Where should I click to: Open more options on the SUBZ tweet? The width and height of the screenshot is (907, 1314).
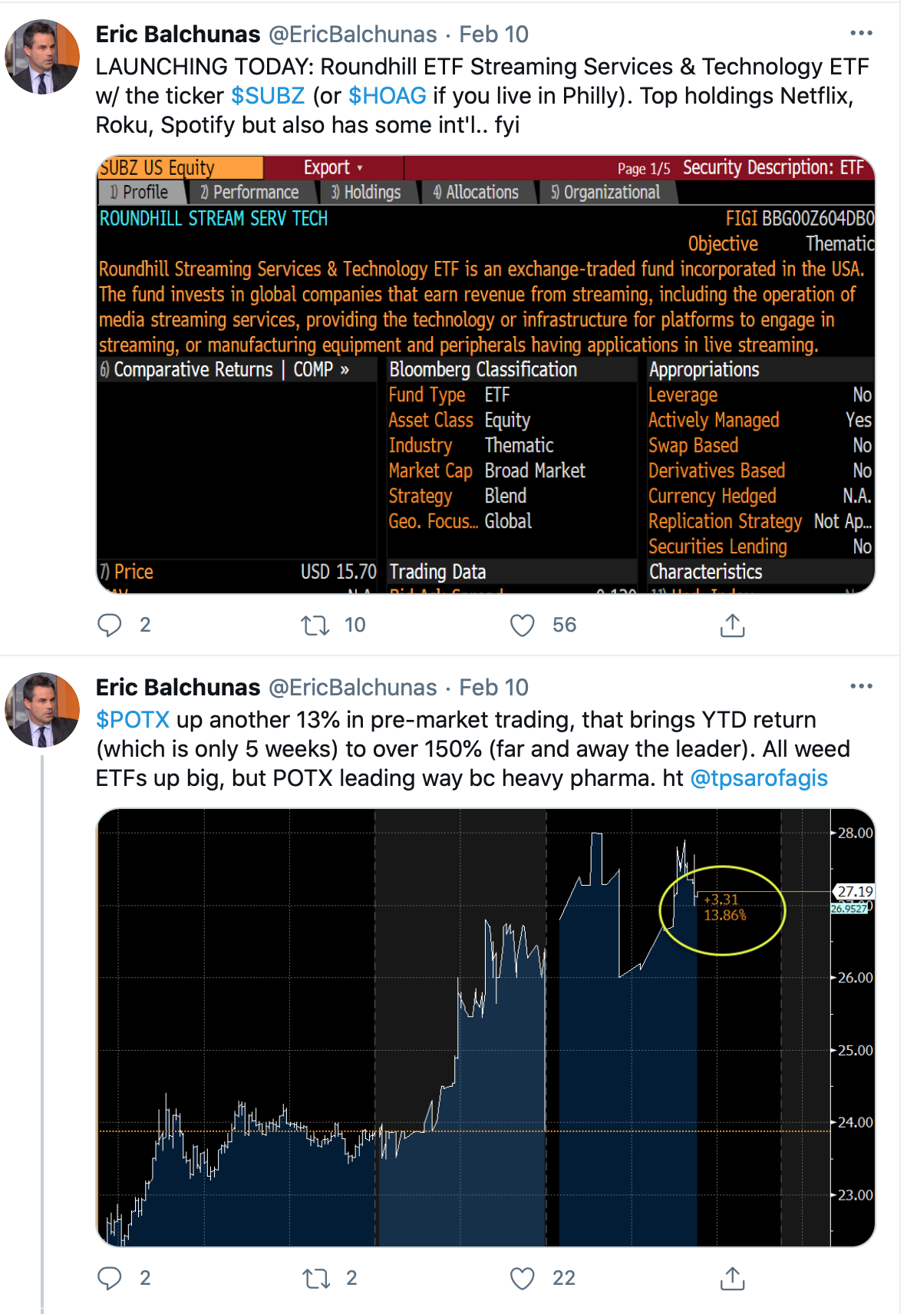(x=861, y=33)
